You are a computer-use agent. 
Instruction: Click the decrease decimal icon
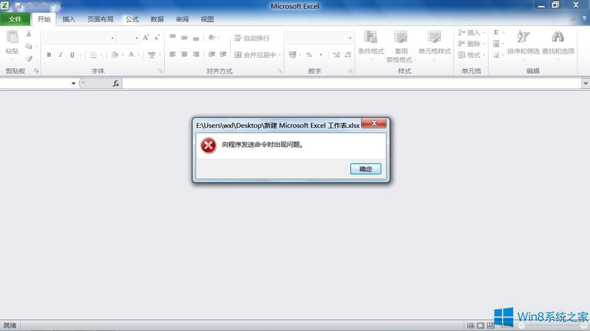point(348,55)
